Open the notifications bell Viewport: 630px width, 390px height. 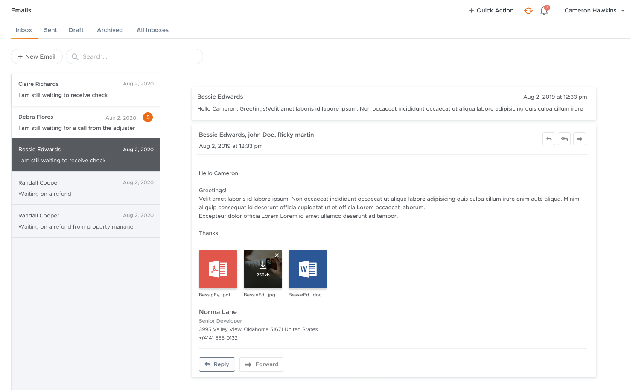tap(544, 10)
